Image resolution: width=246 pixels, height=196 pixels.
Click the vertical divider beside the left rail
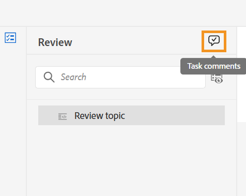click(x=26, y=111)
